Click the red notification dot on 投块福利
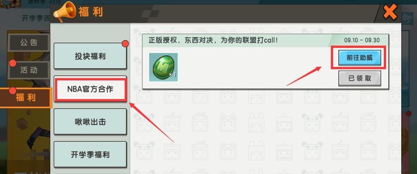Image resolution: width=417 pixels, height=174 pixels. point(125,44)
